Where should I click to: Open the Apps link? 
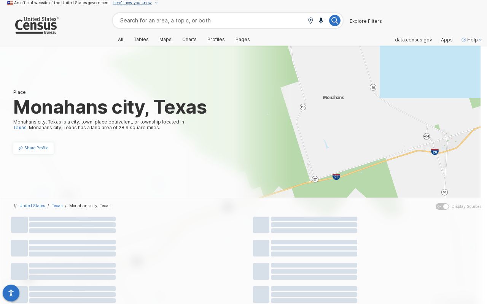(447, 40)
